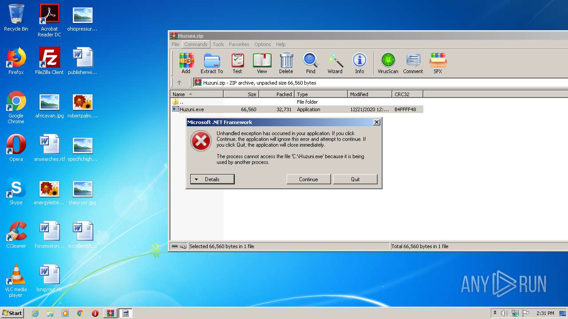Image resolution: width=568 pixels, height=319 pixels.
Task: Click the clock showing 2:31 PM
Action: (545, 313)
